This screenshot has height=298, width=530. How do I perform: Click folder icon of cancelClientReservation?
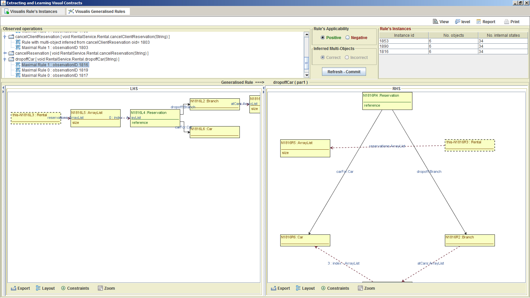click(x=11, y=36)
